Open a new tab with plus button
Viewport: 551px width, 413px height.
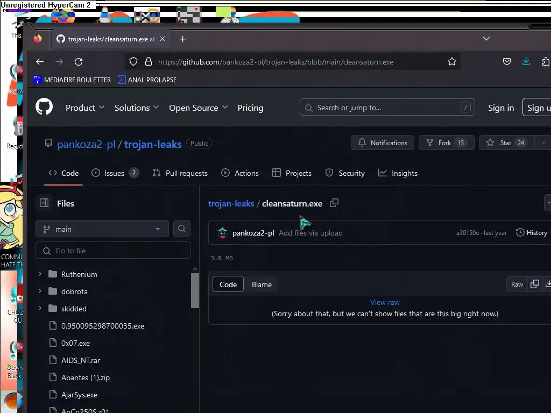183,39
